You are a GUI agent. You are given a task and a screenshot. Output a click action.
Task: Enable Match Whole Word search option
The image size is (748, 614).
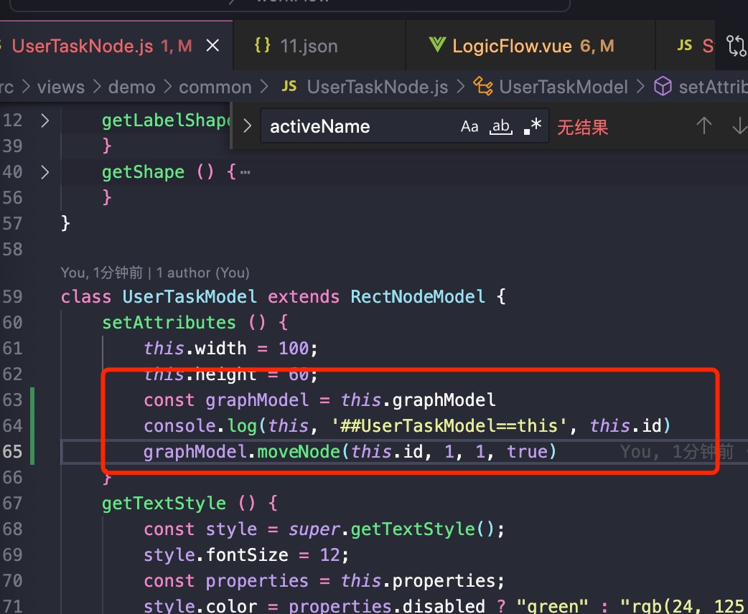500,126
